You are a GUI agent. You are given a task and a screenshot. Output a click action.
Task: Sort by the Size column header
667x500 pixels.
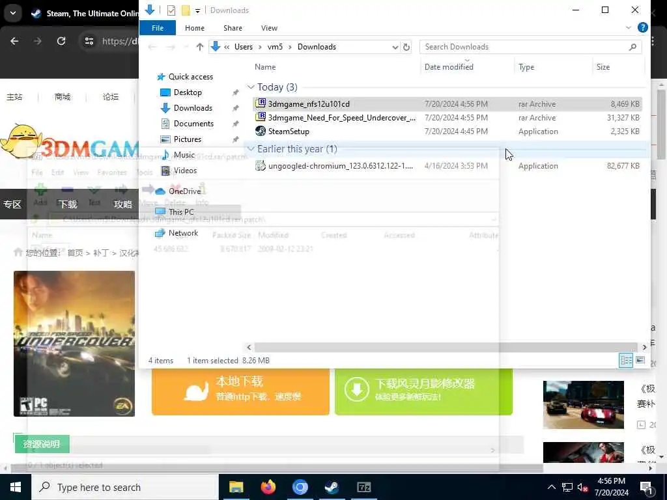(603, 67)
